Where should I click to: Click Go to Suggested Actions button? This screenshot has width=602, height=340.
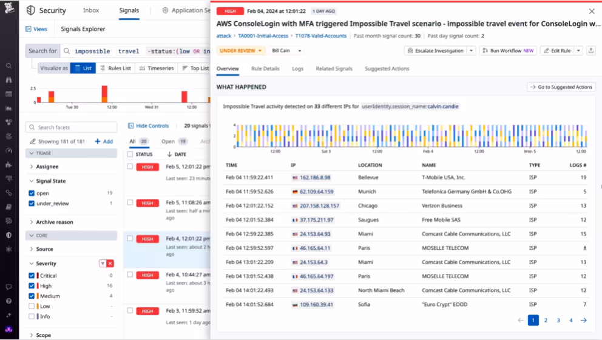[x=561, y=87]
